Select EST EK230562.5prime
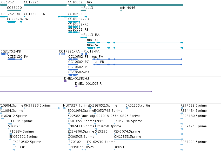 click(14, 145)
